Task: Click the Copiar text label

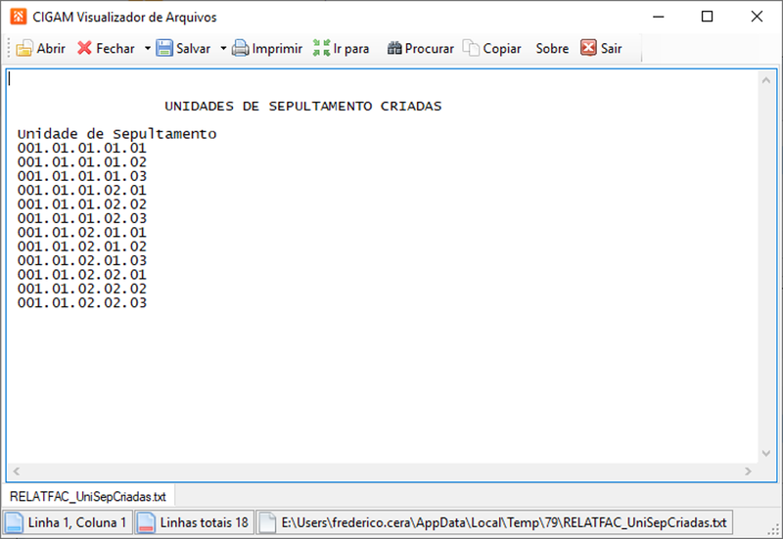Action: [502, 48]
